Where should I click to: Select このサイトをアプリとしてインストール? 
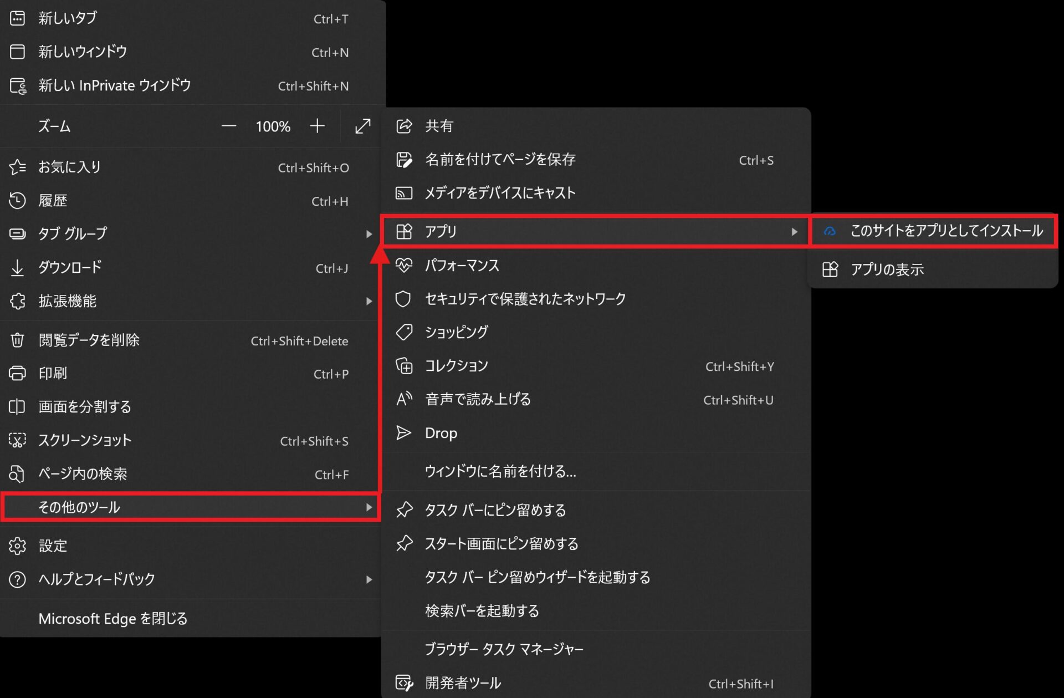coord(946,231)
